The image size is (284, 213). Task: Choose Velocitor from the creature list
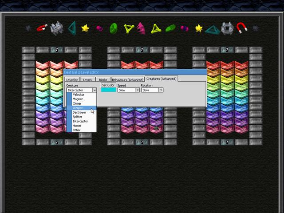[x=82, y=95]
